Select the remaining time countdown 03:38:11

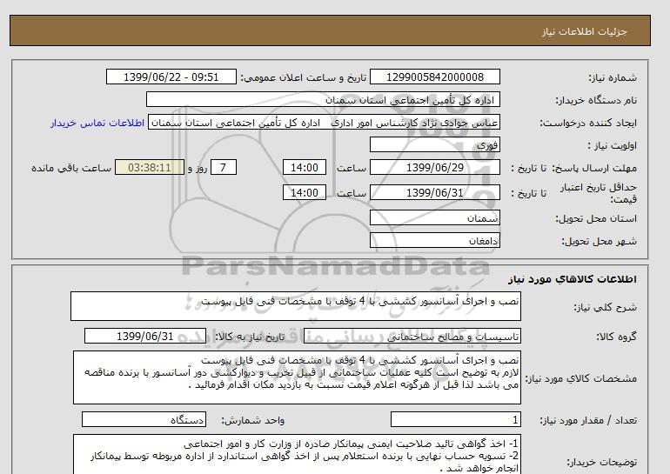(x=150, y=167)
